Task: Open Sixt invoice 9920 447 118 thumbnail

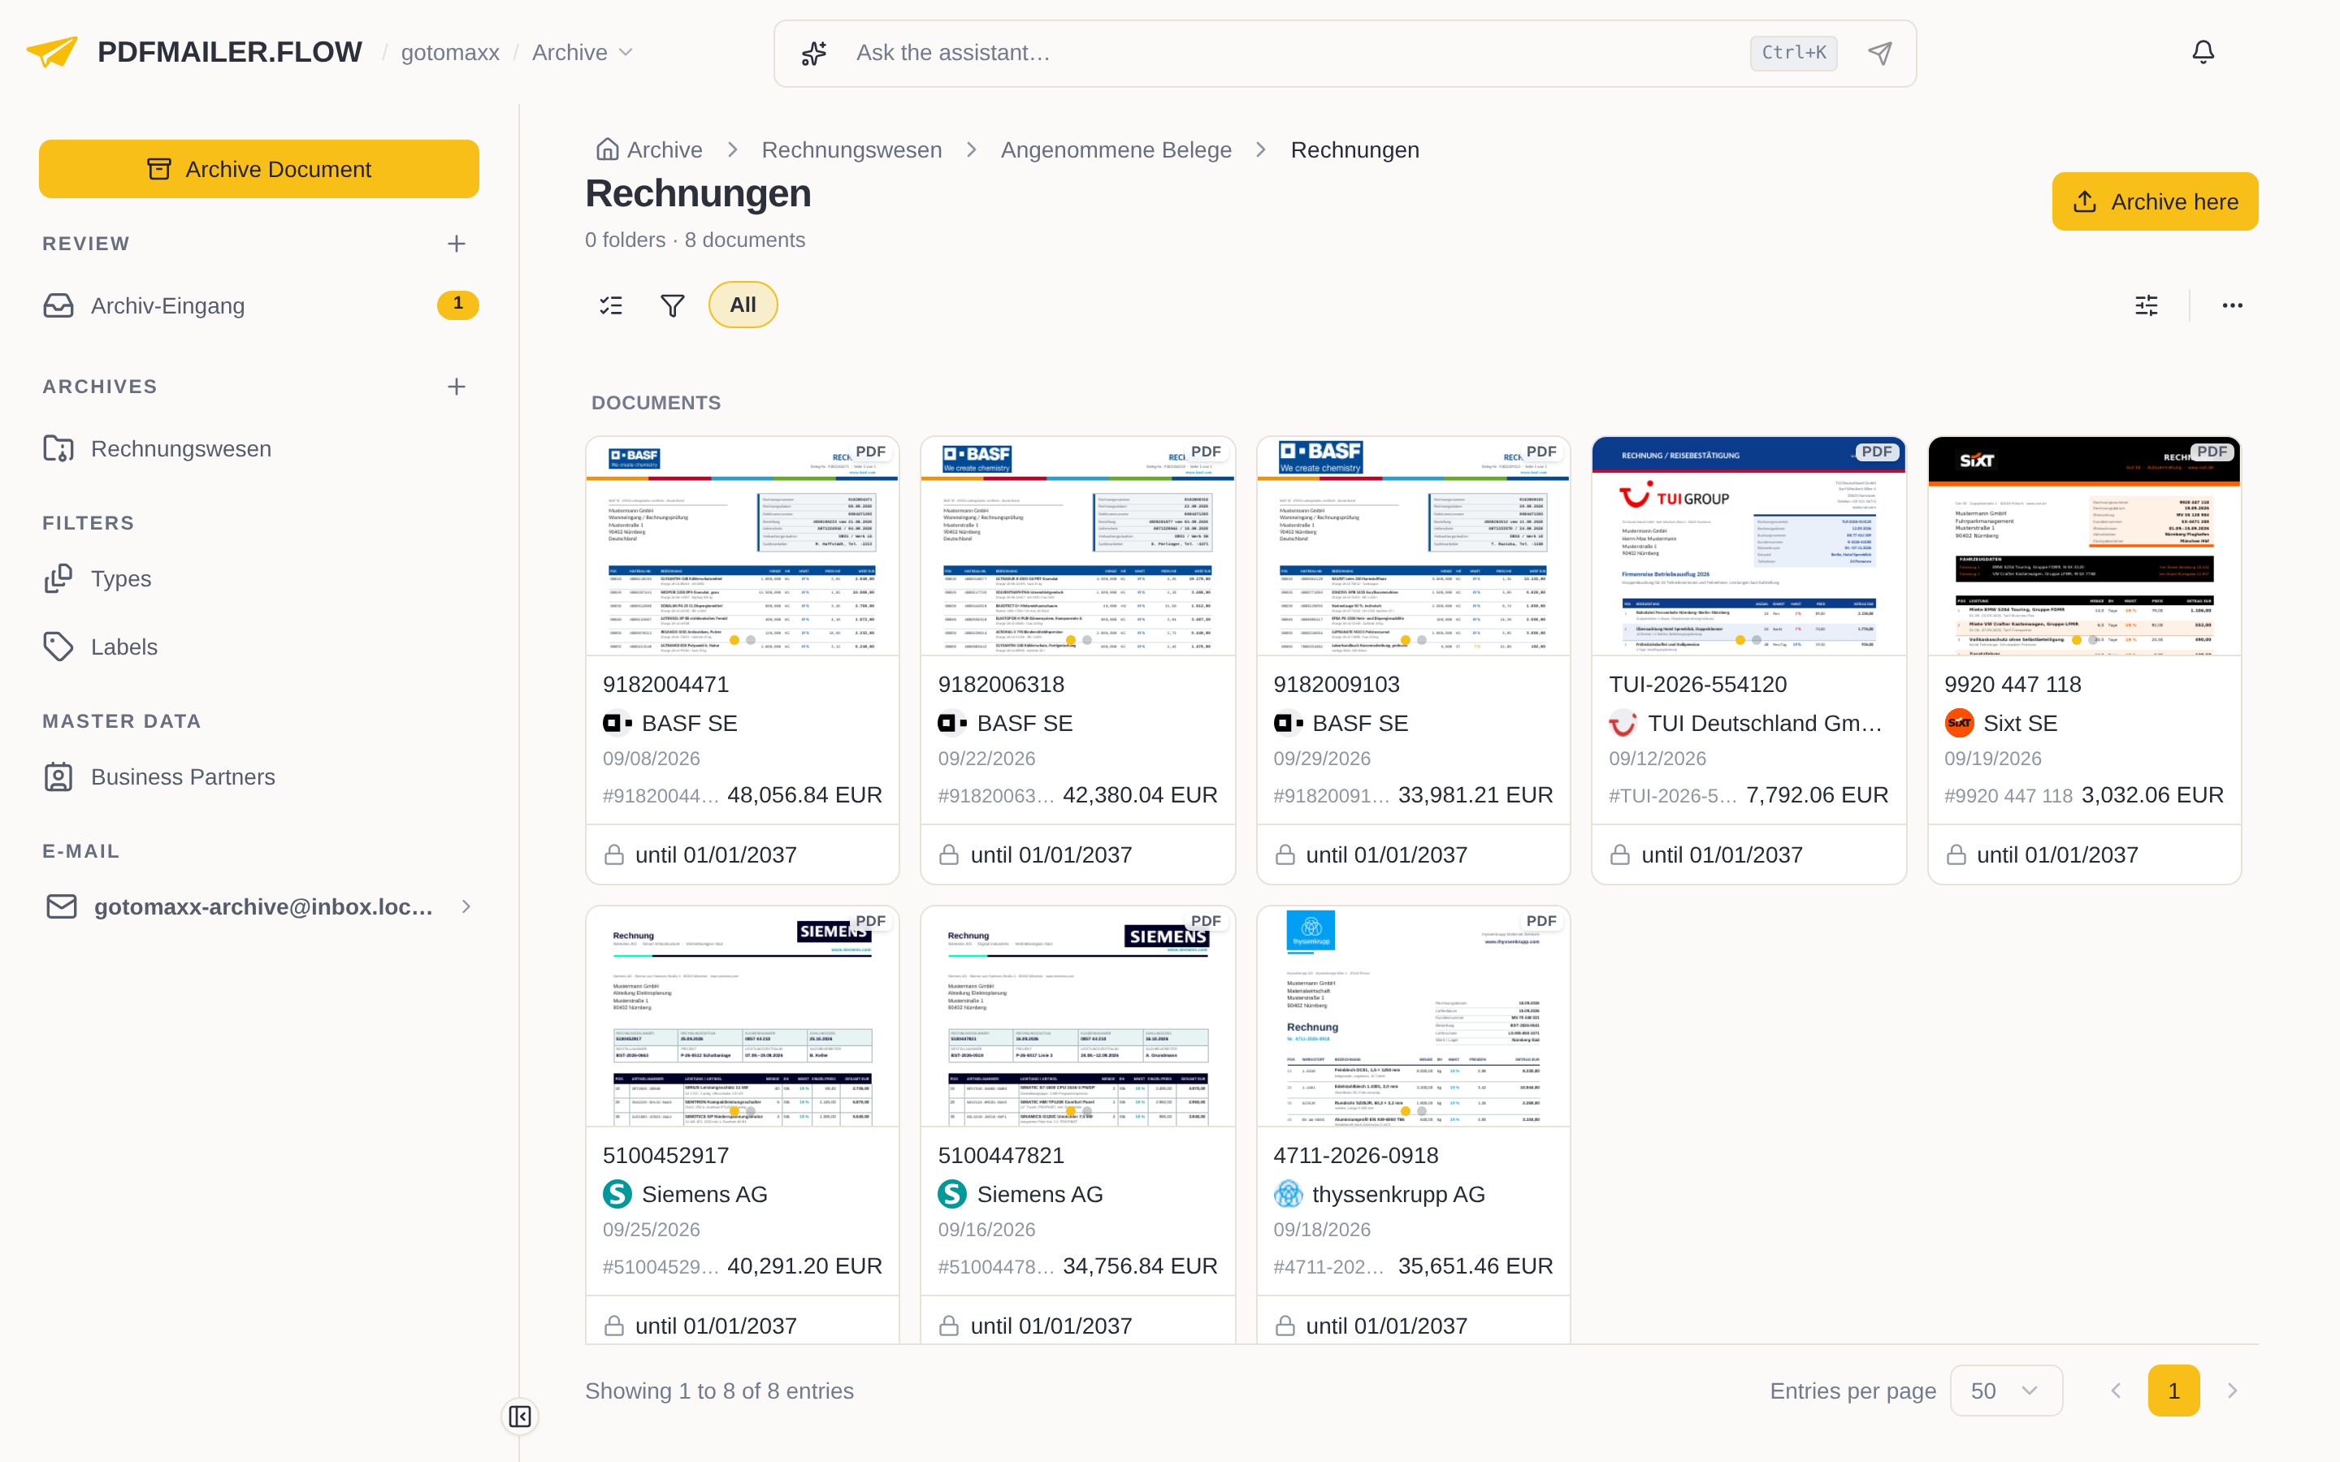Action: pos(2084,547)
